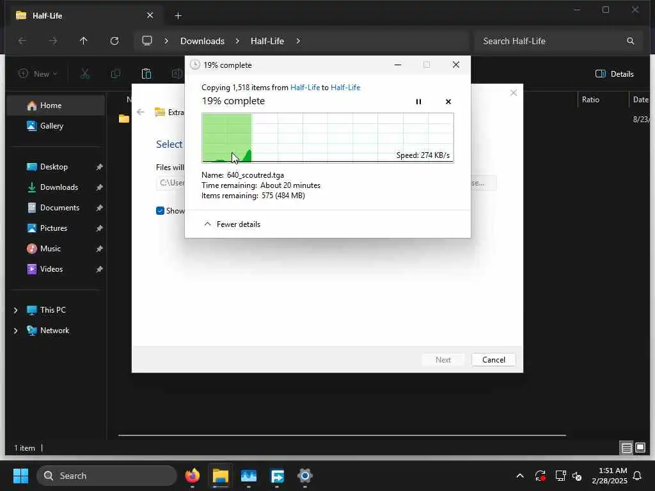Open the destination Half-Life link
The height and width of the screenshot is (491, 655).
coord(345,87)
